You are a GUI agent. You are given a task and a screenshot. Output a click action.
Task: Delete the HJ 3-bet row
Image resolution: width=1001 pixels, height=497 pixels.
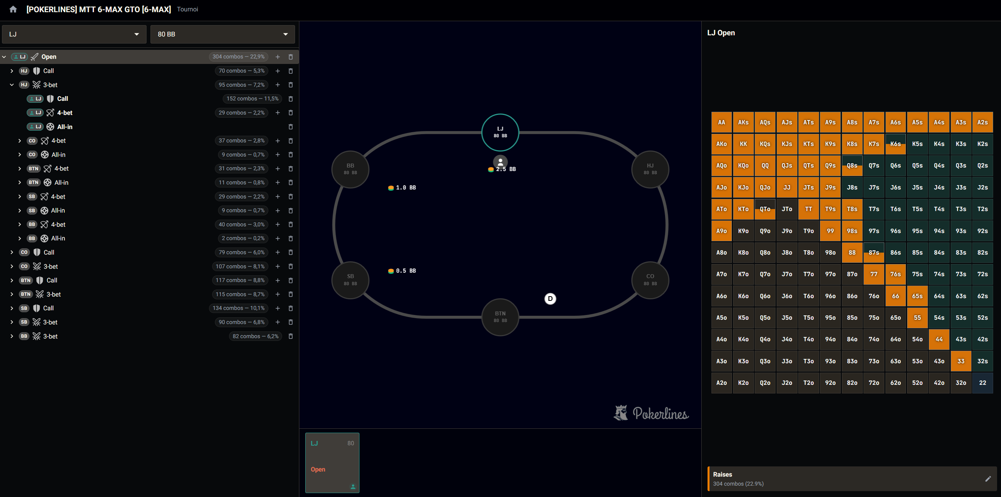pyautogui.click(x=291, y=85)
